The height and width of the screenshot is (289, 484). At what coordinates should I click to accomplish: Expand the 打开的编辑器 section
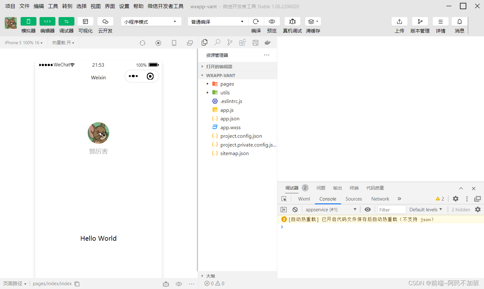237,67
